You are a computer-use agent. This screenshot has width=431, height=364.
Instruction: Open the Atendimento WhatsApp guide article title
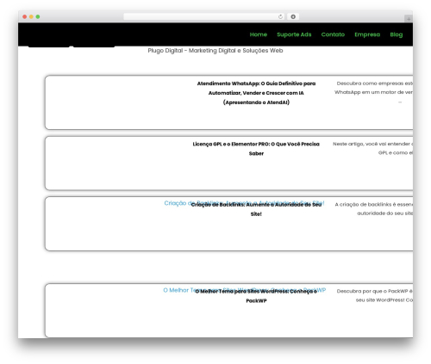[x=256, y=93]
